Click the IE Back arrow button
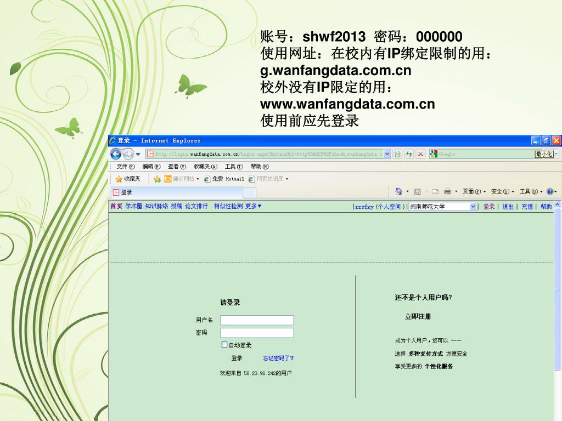Viewport: 562px width, 421px height. (116, 154)
